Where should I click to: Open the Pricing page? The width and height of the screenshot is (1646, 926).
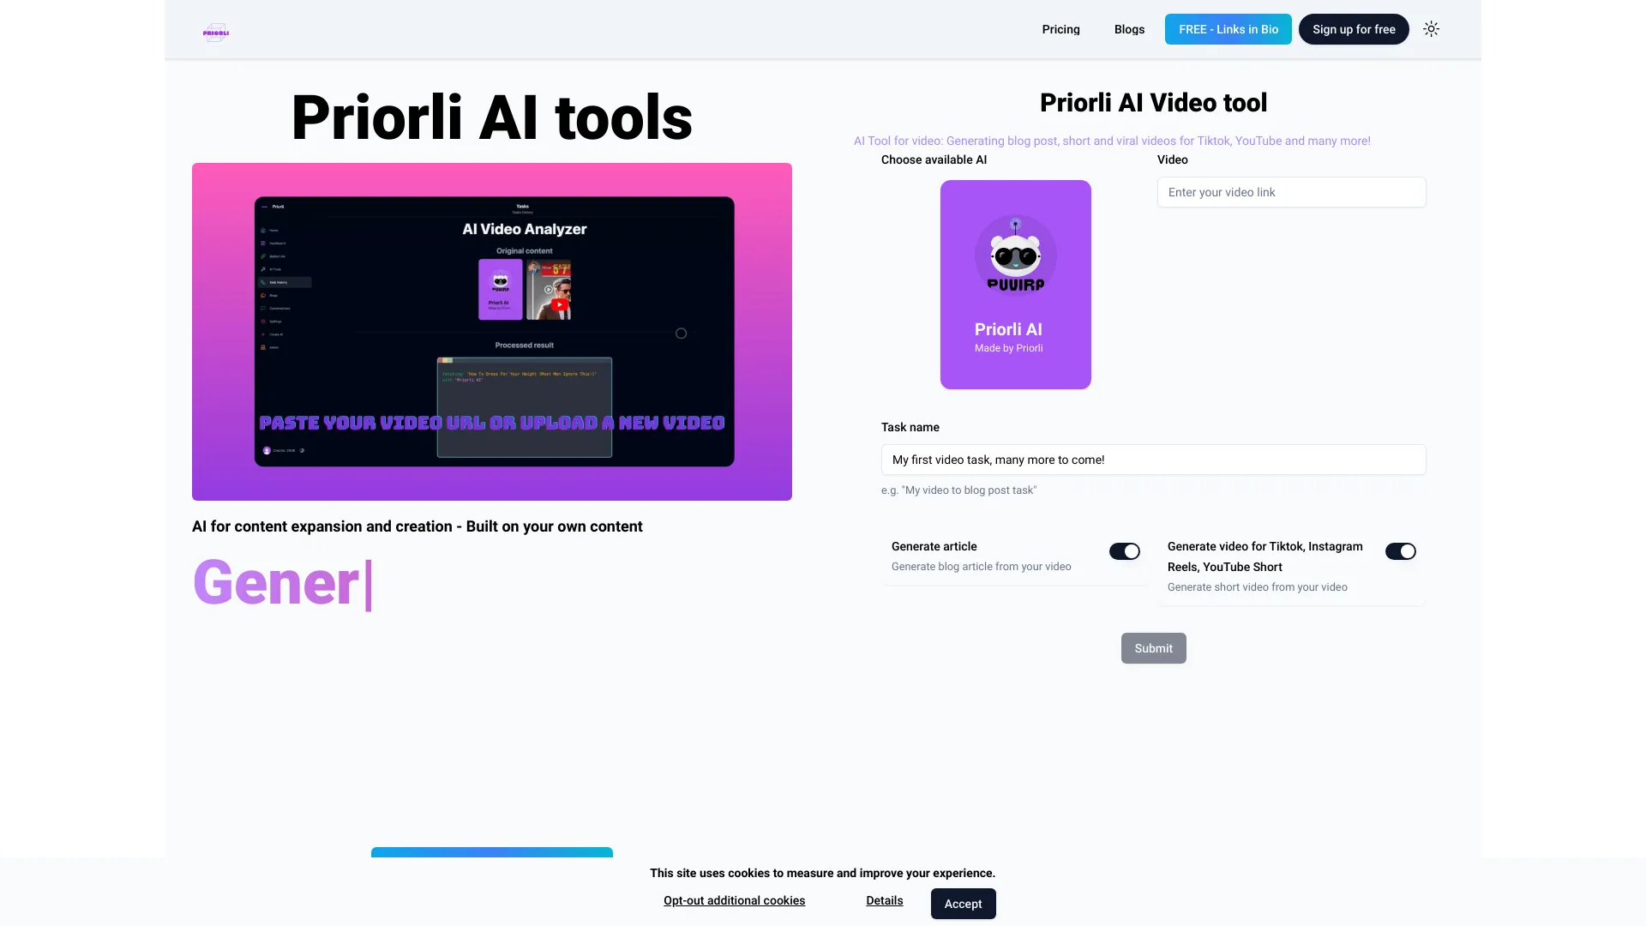coord(1060,28)
